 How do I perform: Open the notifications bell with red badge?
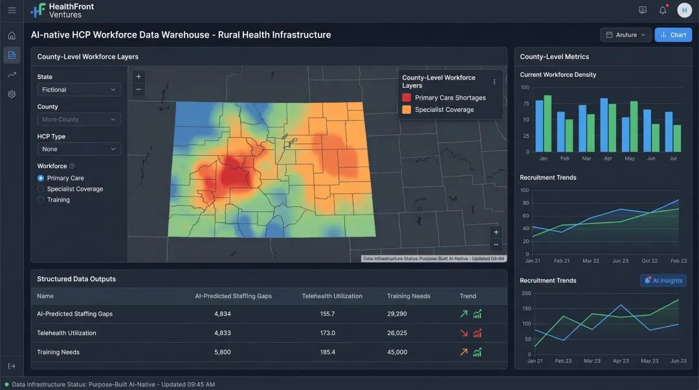click(x=661, y=10)
